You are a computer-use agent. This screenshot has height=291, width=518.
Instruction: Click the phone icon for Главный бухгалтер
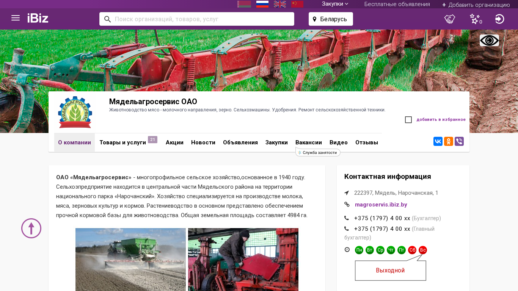(x=347, y=229)
